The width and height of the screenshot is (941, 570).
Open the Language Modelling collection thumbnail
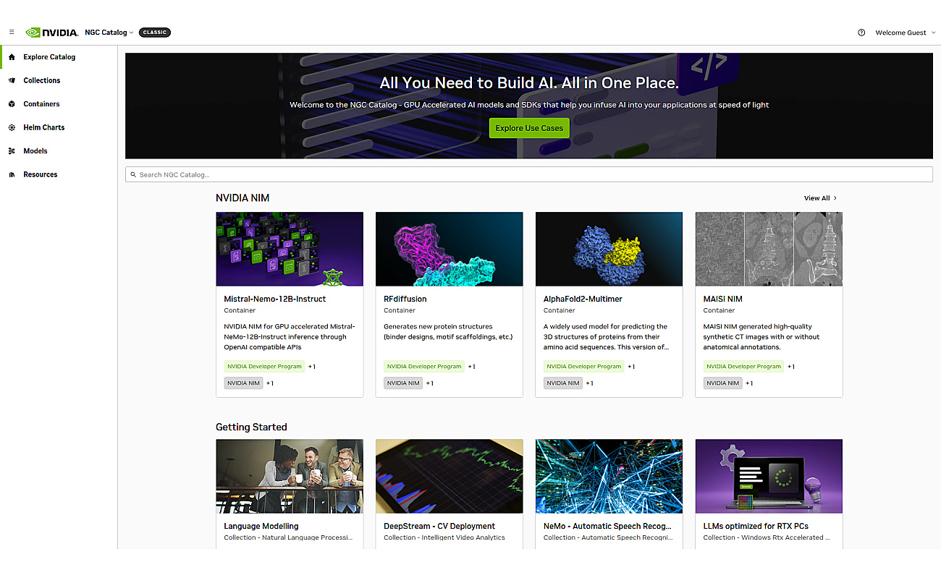tap(290, 476)
